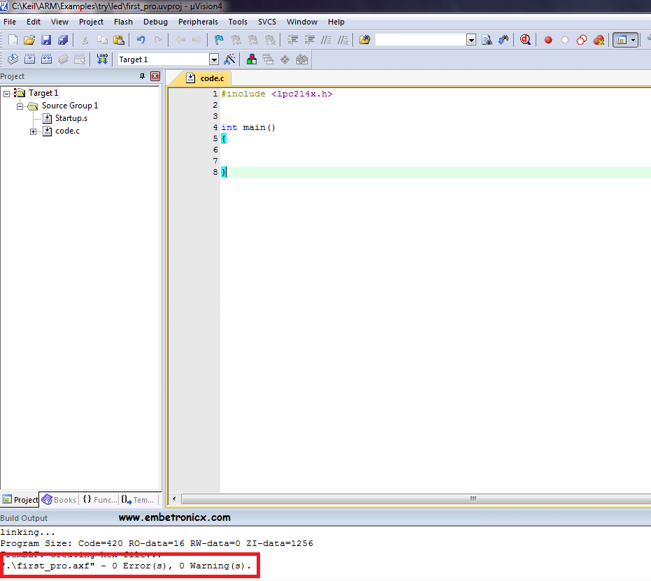The width and height of the screenshot is (651, 581).
Task: Download code to flash LOAD icon
Action: coord(101,59)
